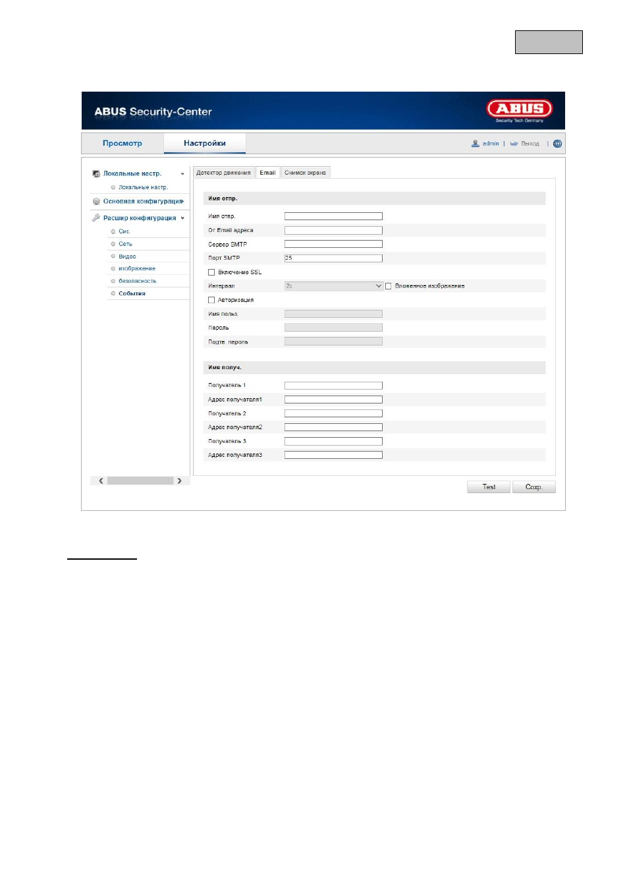Open the globe language selector
Screen dimensions: 629x890
tap(557, 144)
